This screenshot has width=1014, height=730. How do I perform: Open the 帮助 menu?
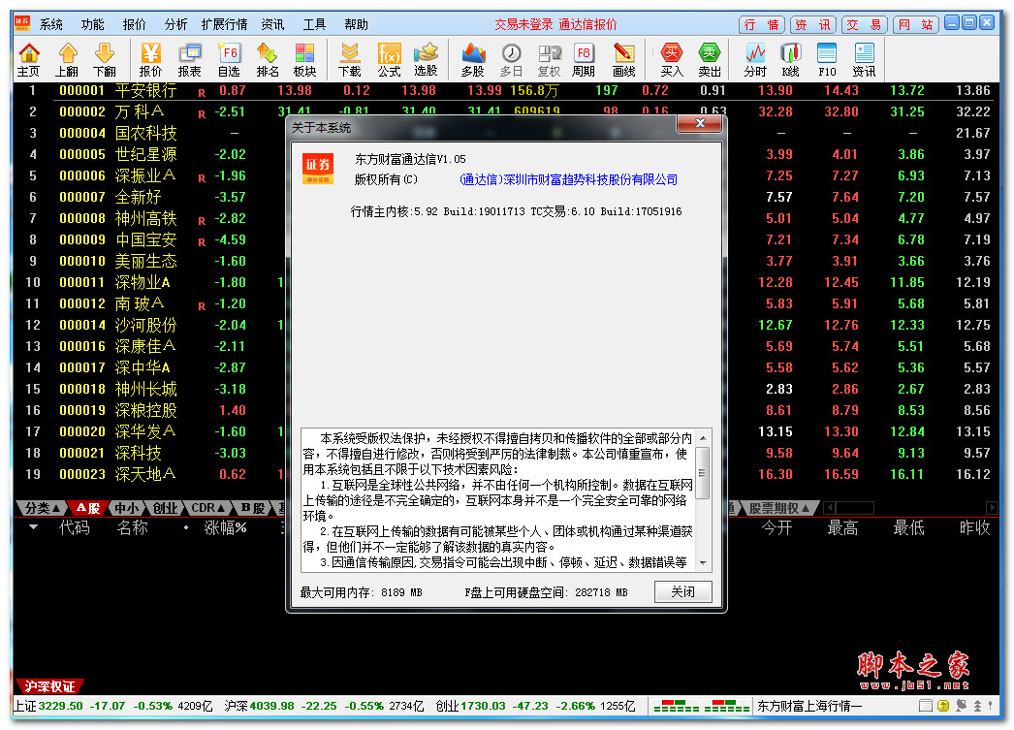357,24
